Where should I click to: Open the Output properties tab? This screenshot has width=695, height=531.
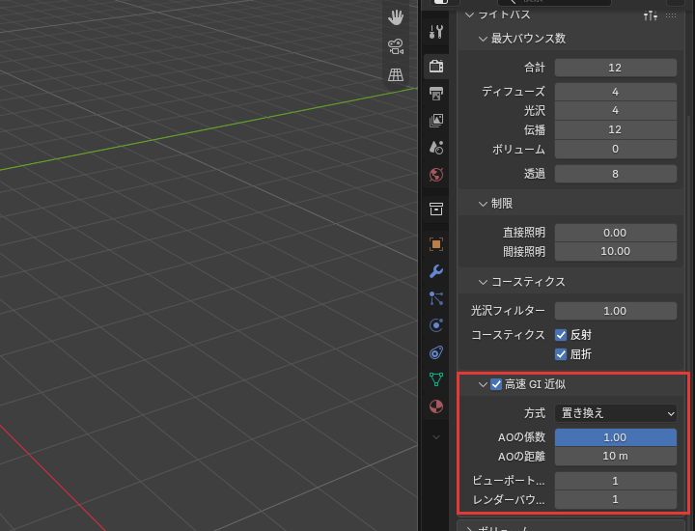click(436, 94)
